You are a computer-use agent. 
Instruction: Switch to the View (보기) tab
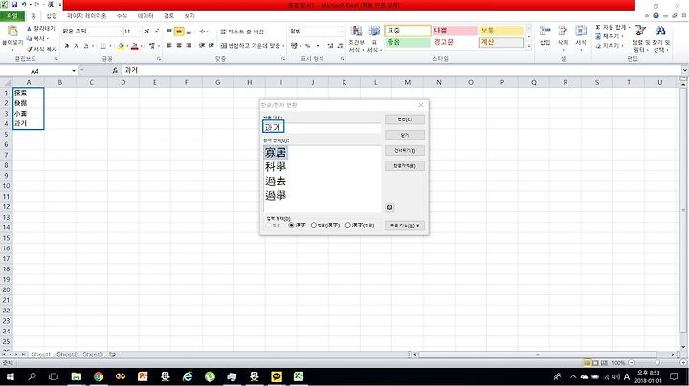pyautogui.click(x=189, y=16)
